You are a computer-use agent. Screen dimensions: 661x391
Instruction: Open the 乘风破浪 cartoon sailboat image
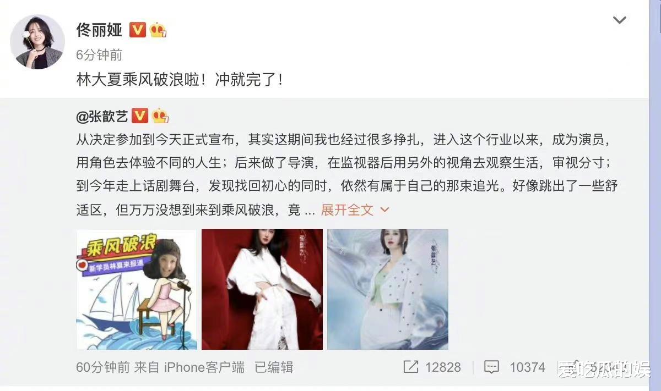(137, 289)
